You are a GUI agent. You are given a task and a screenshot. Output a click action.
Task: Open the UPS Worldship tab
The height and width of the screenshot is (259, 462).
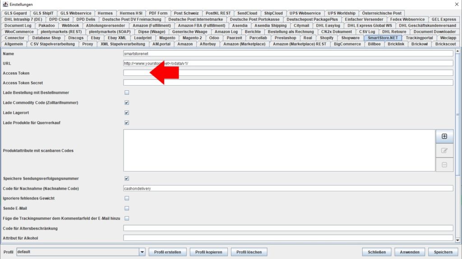342,13
